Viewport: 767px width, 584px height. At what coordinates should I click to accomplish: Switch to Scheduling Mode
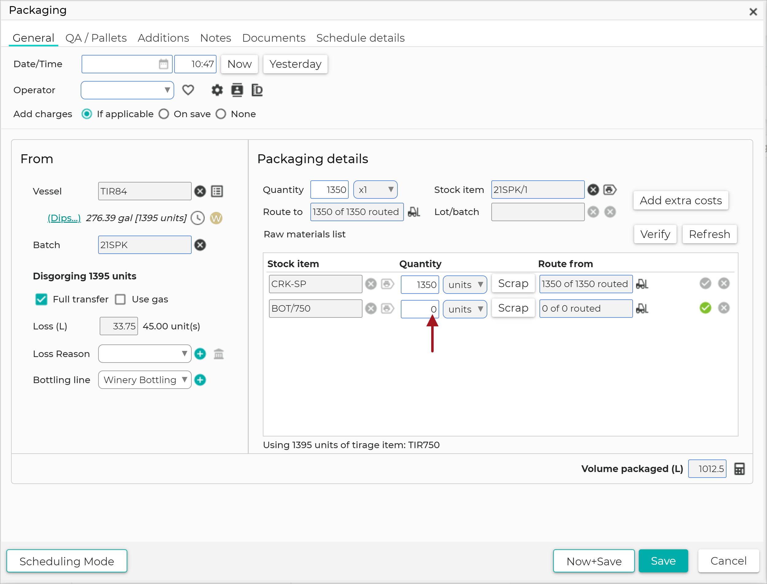click(x=67, y=561)
